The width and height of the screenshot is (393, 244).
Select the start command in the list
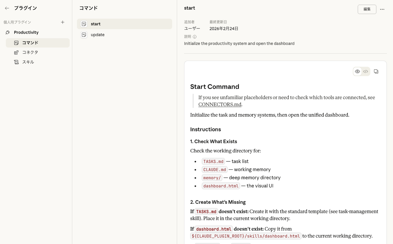pos(124,24)
